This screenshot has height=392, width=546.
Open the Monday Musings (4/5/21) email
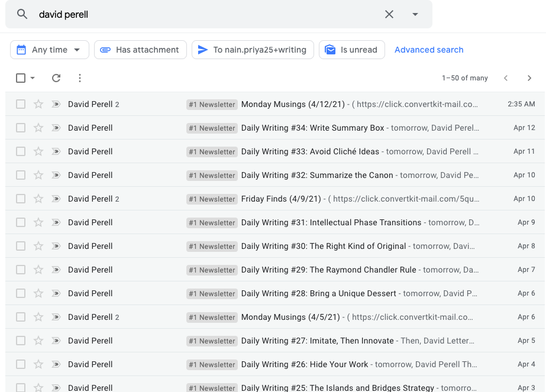(275, 317)
